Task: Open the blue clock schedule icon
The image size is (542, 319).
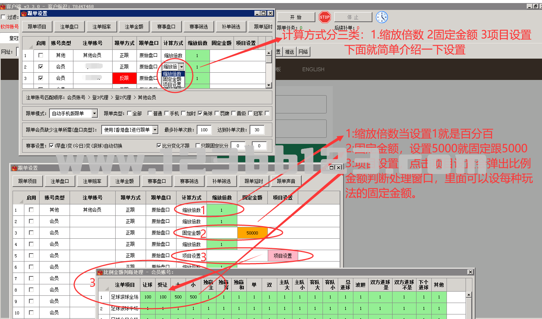Action: coord(382,17)
